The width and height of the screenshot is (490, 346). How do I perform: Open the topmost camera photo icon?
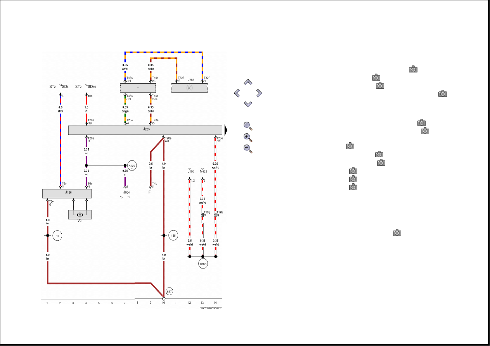click(413, 69)
